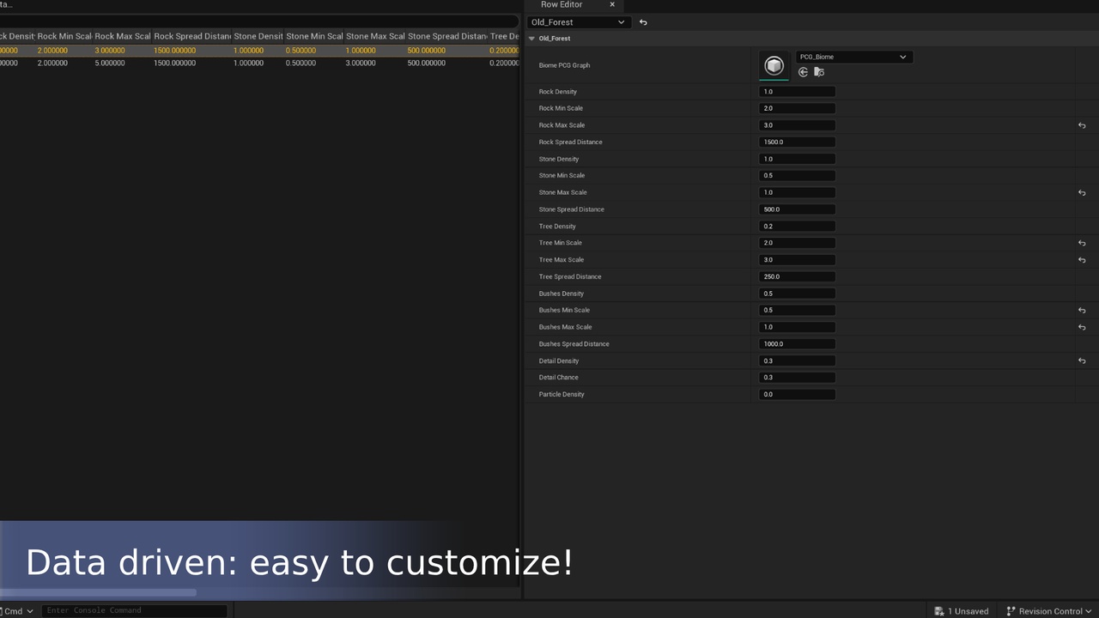Reset Tree Min Scale to default
The image size is (1099, 618).
1082,243
